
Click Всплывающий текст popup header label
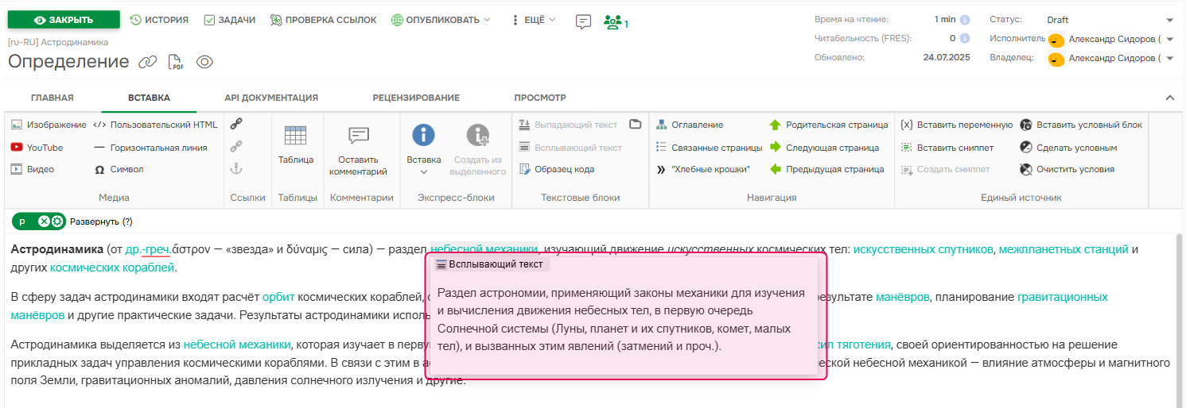coord(489,264)
